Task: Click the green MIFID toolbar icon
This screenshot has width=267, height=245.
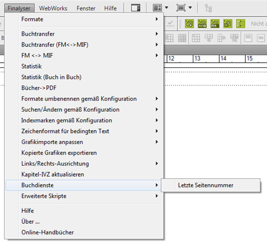Action: tap(202, 24)
